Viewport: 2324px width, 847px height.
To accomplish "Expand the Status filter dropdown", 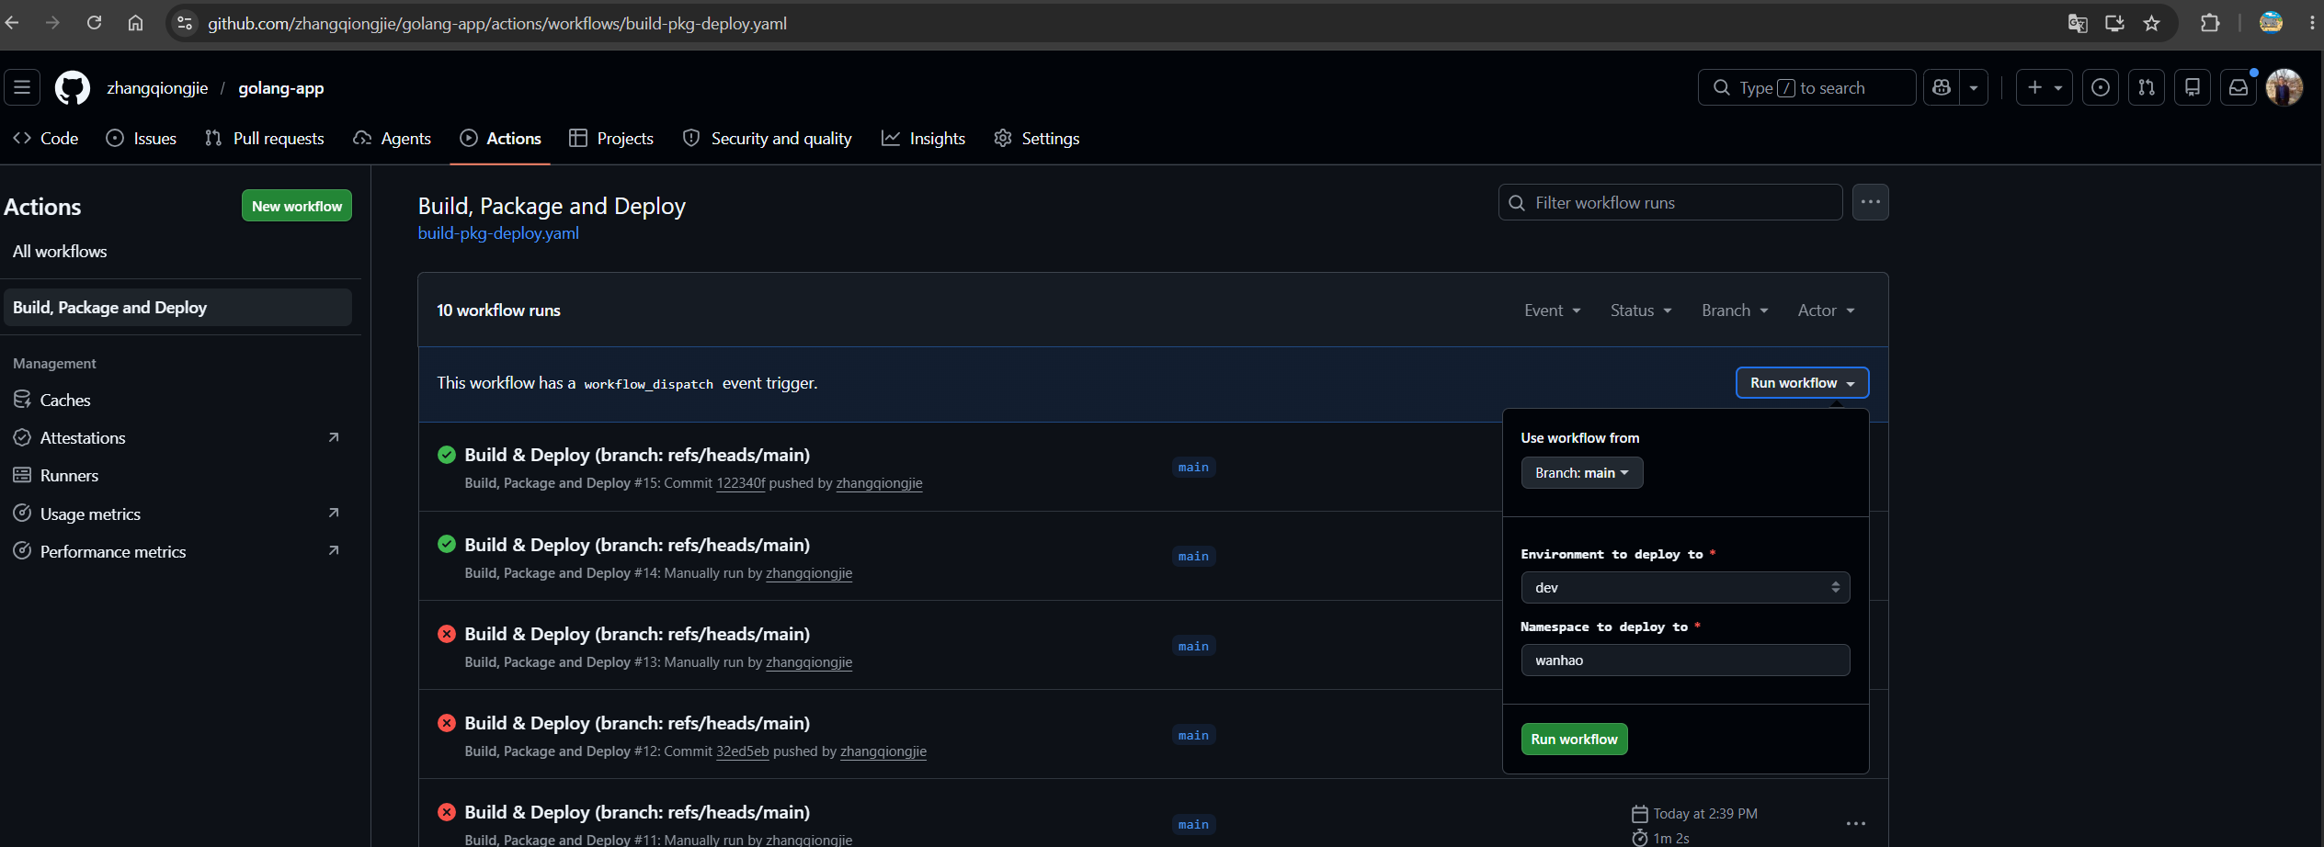I will pos(1641,311).
